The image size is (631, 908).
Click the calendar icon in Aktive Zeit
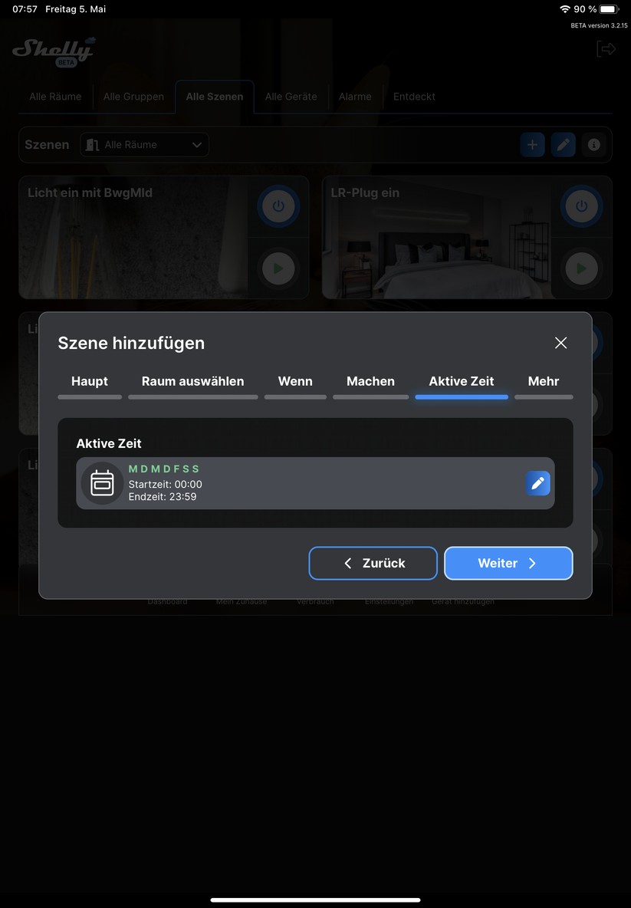coord(102,483)
